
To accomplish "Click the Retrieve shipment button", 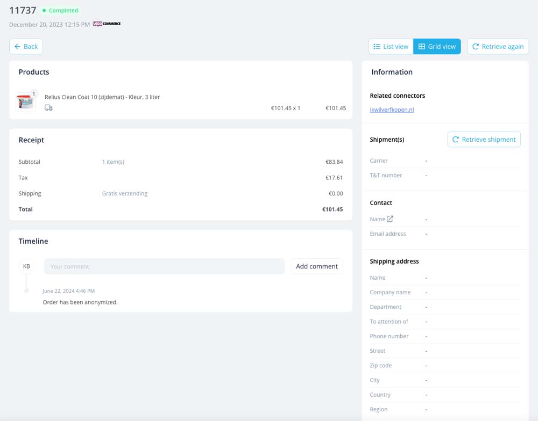I will 484,140.
